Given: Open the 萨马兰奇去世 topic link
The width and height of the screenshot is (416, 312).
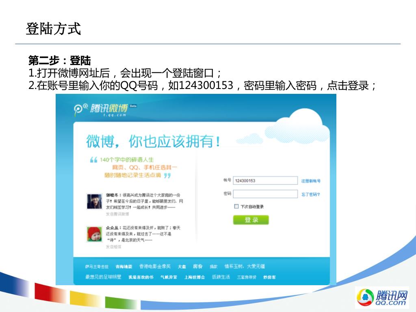Looking at the screenshot, I should (x=97, y=266).
